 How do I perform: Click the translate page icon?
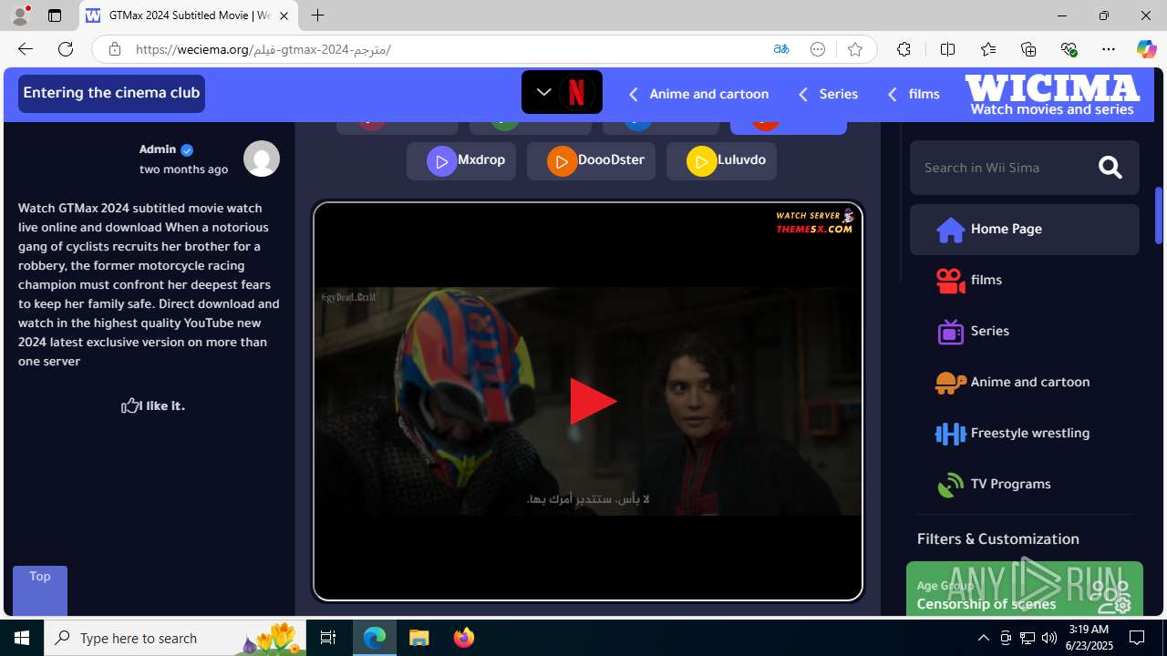(780, 49)
